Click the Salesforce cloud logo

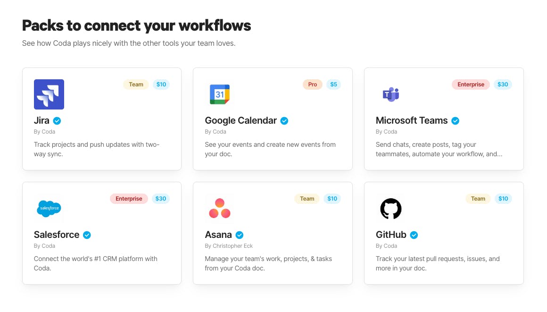point(49,208)
